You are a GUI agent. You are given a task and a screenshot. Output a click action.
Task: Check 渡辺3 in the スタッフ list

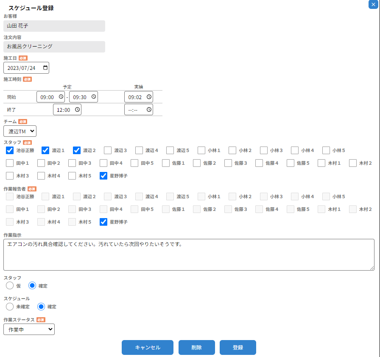[108, 150]
